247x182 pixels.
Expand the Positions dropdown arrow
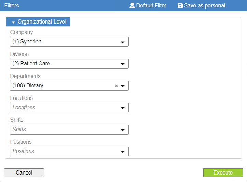tap(122, 152)
